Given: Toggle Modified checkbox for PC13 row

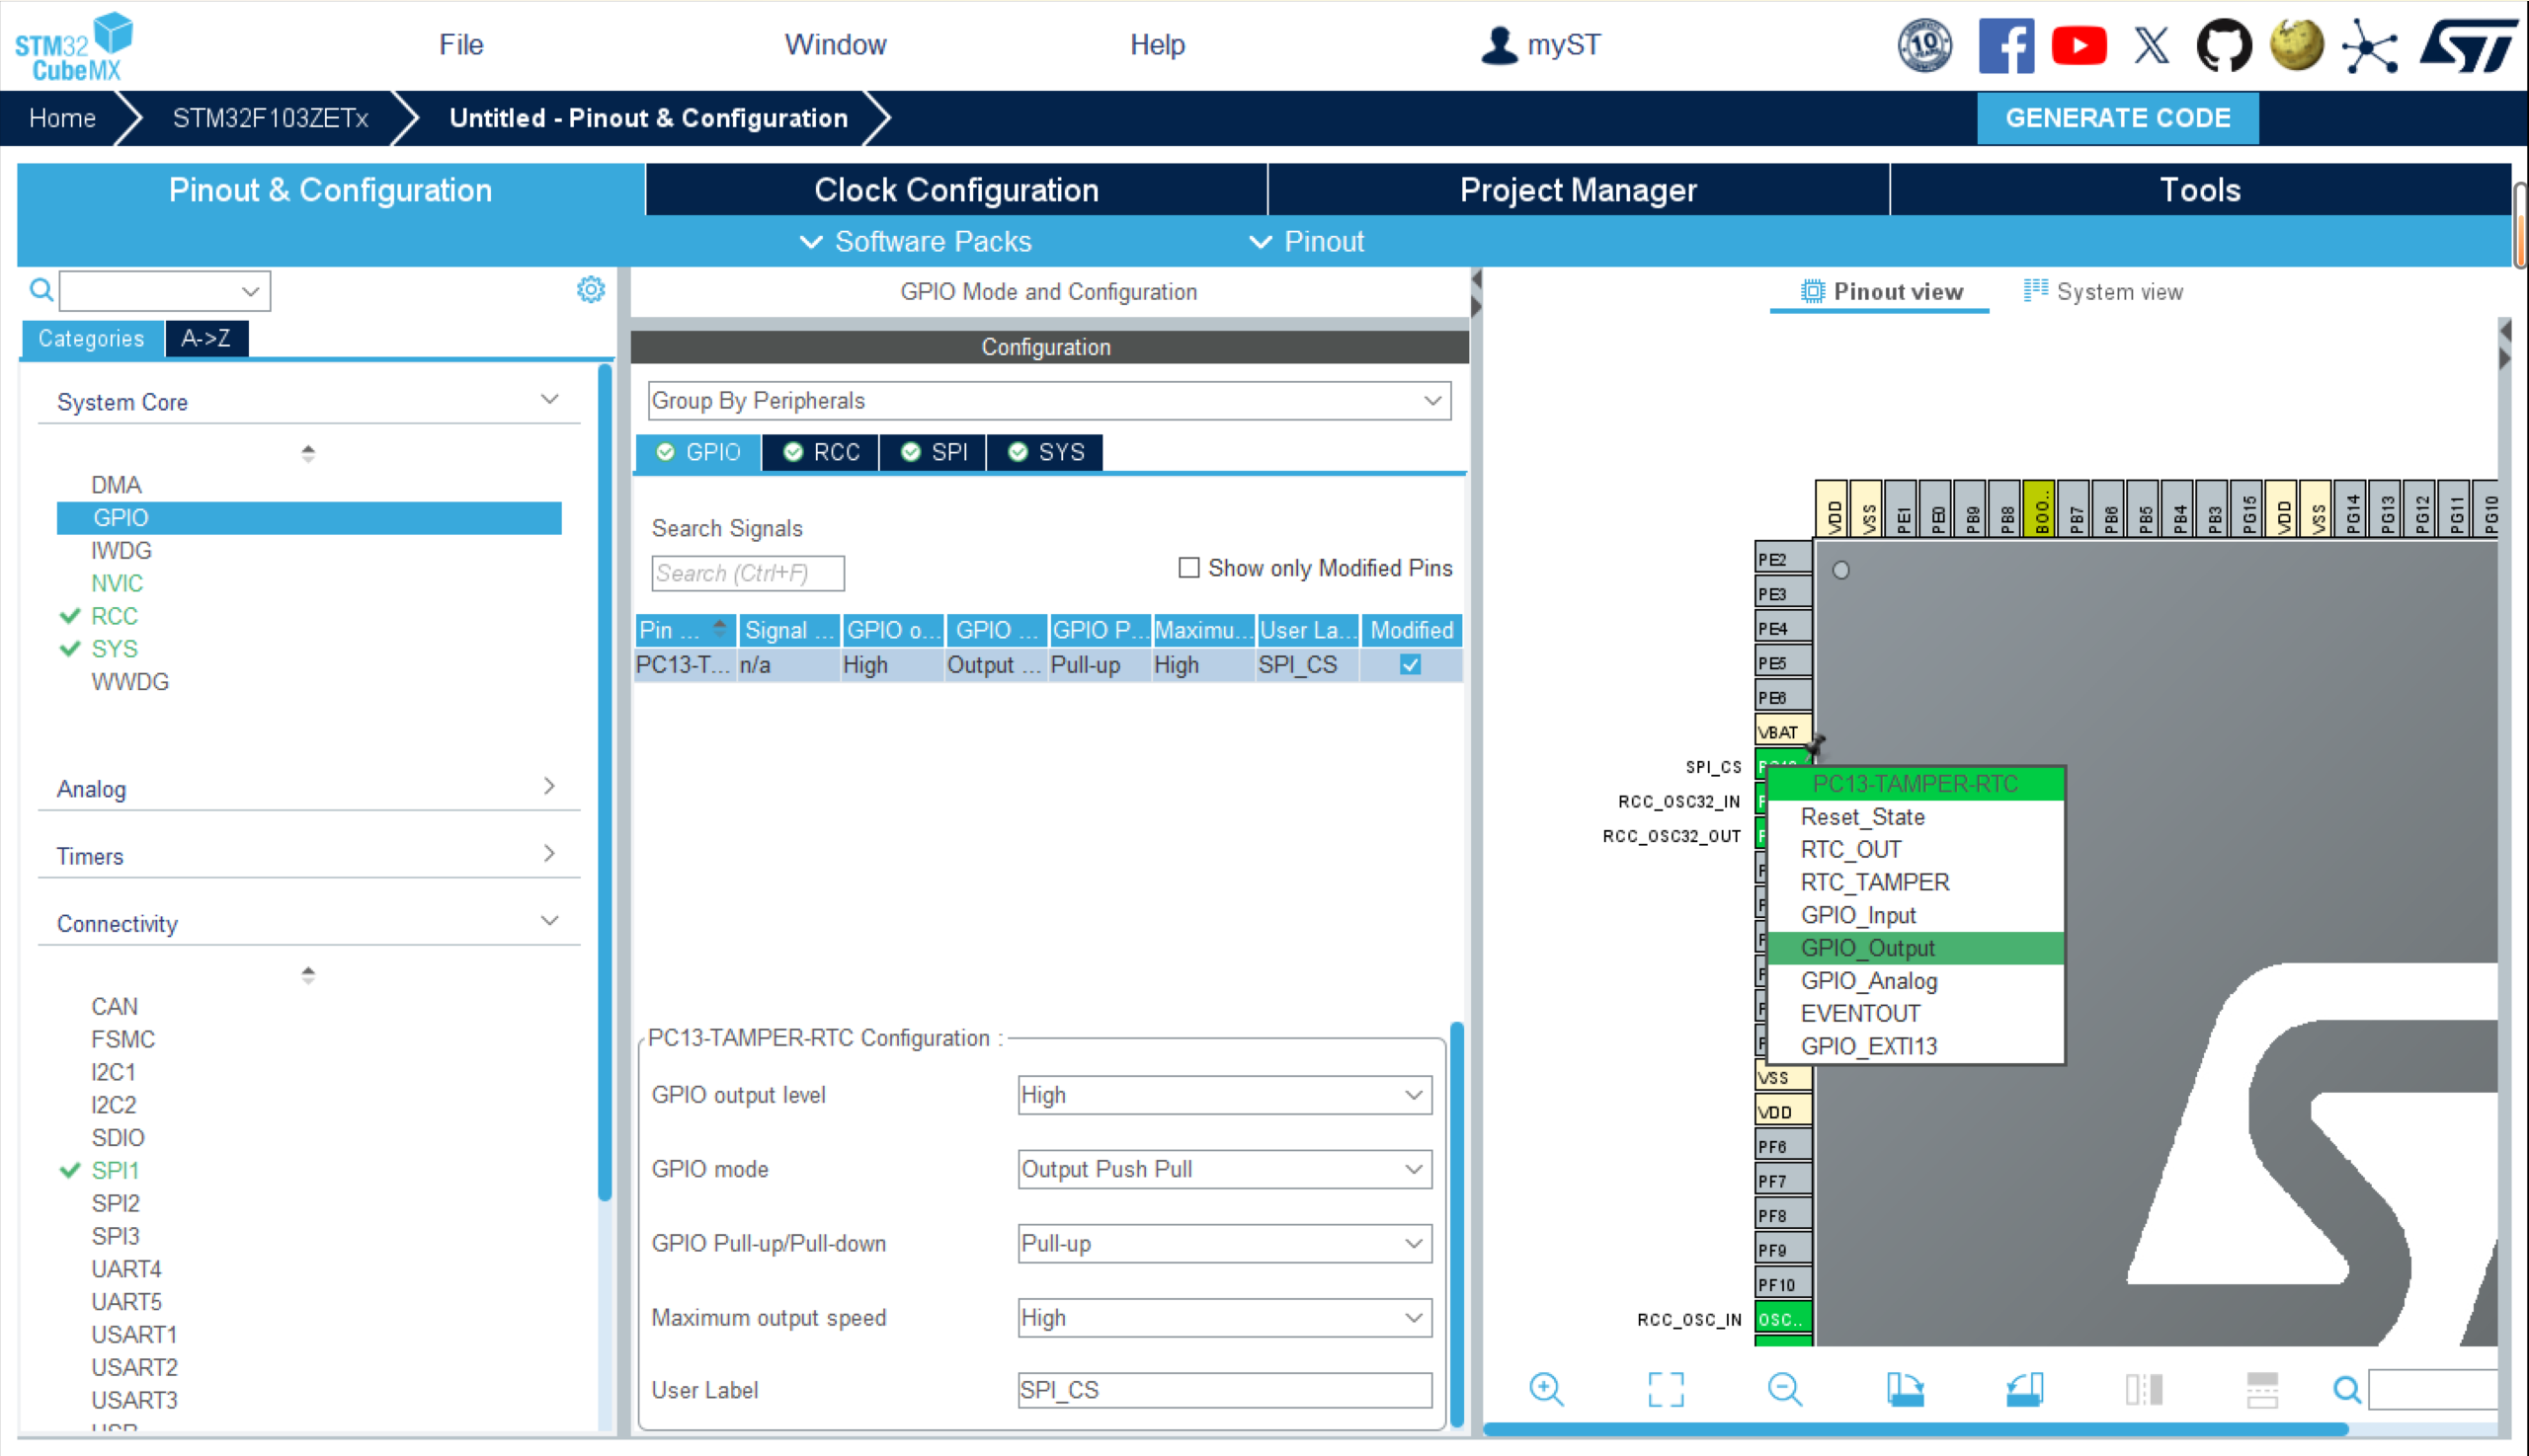Looking at the screenshot, I should tap(1410, 665).
